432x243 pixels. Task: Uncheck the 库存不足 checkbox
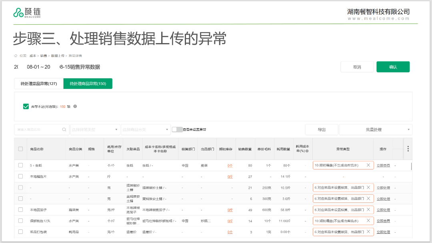click(26, 107)
